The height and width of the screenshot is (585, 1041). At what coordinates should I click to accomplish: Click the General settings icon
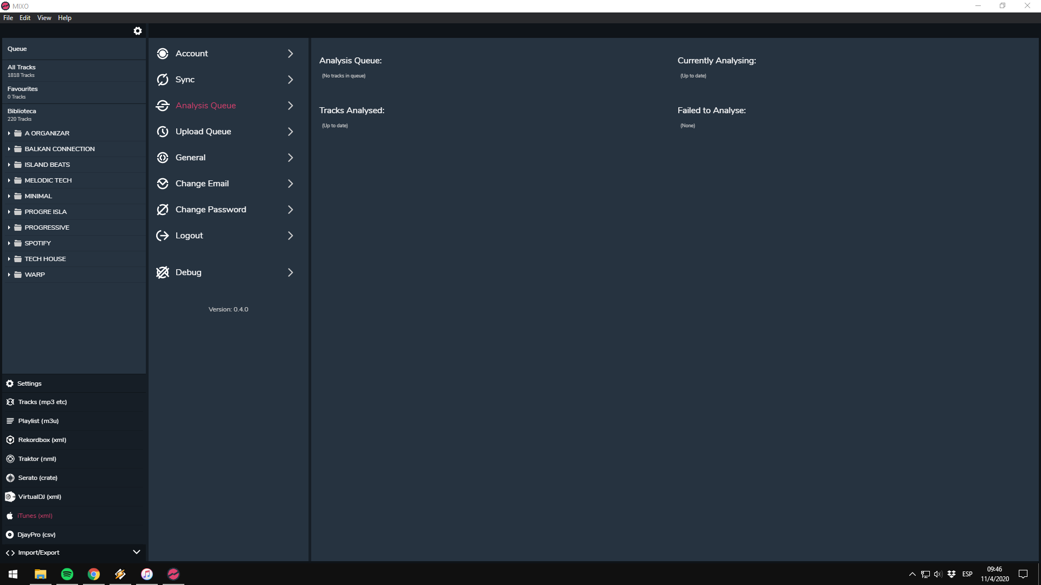coord(163,158)
